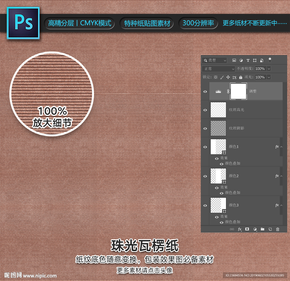Click mask link icon on 调整 layer
The image size is (290, 281).
(x=228, y=91)
